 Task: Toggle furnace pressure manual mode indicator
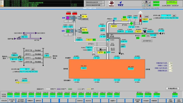115,19
